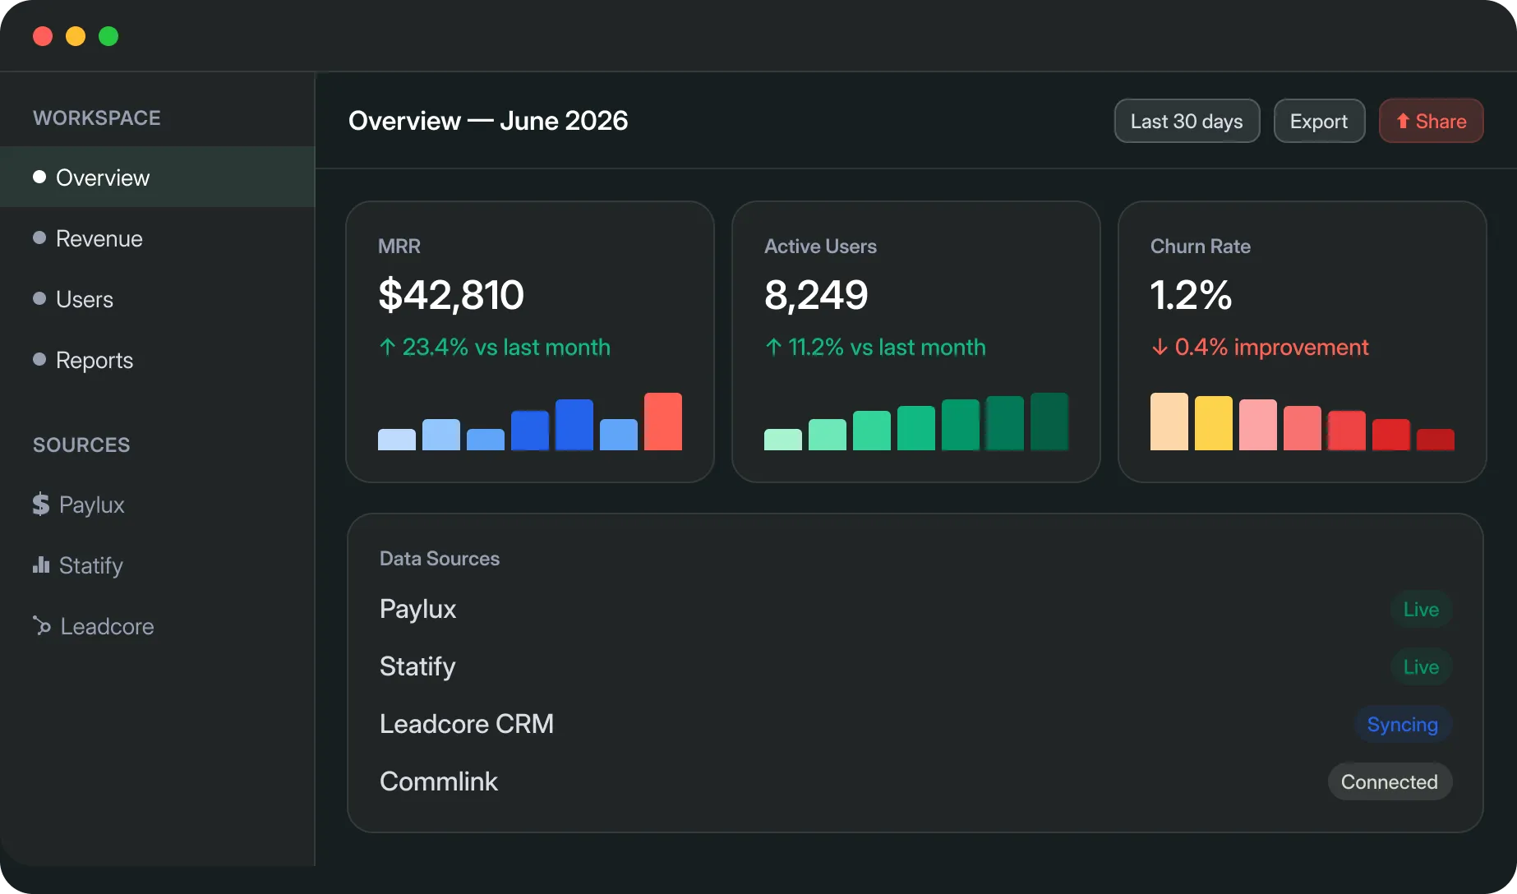Click the peach bar in Churn Rate chart
1517x894 pixels.
click(x=1169, y=422)
